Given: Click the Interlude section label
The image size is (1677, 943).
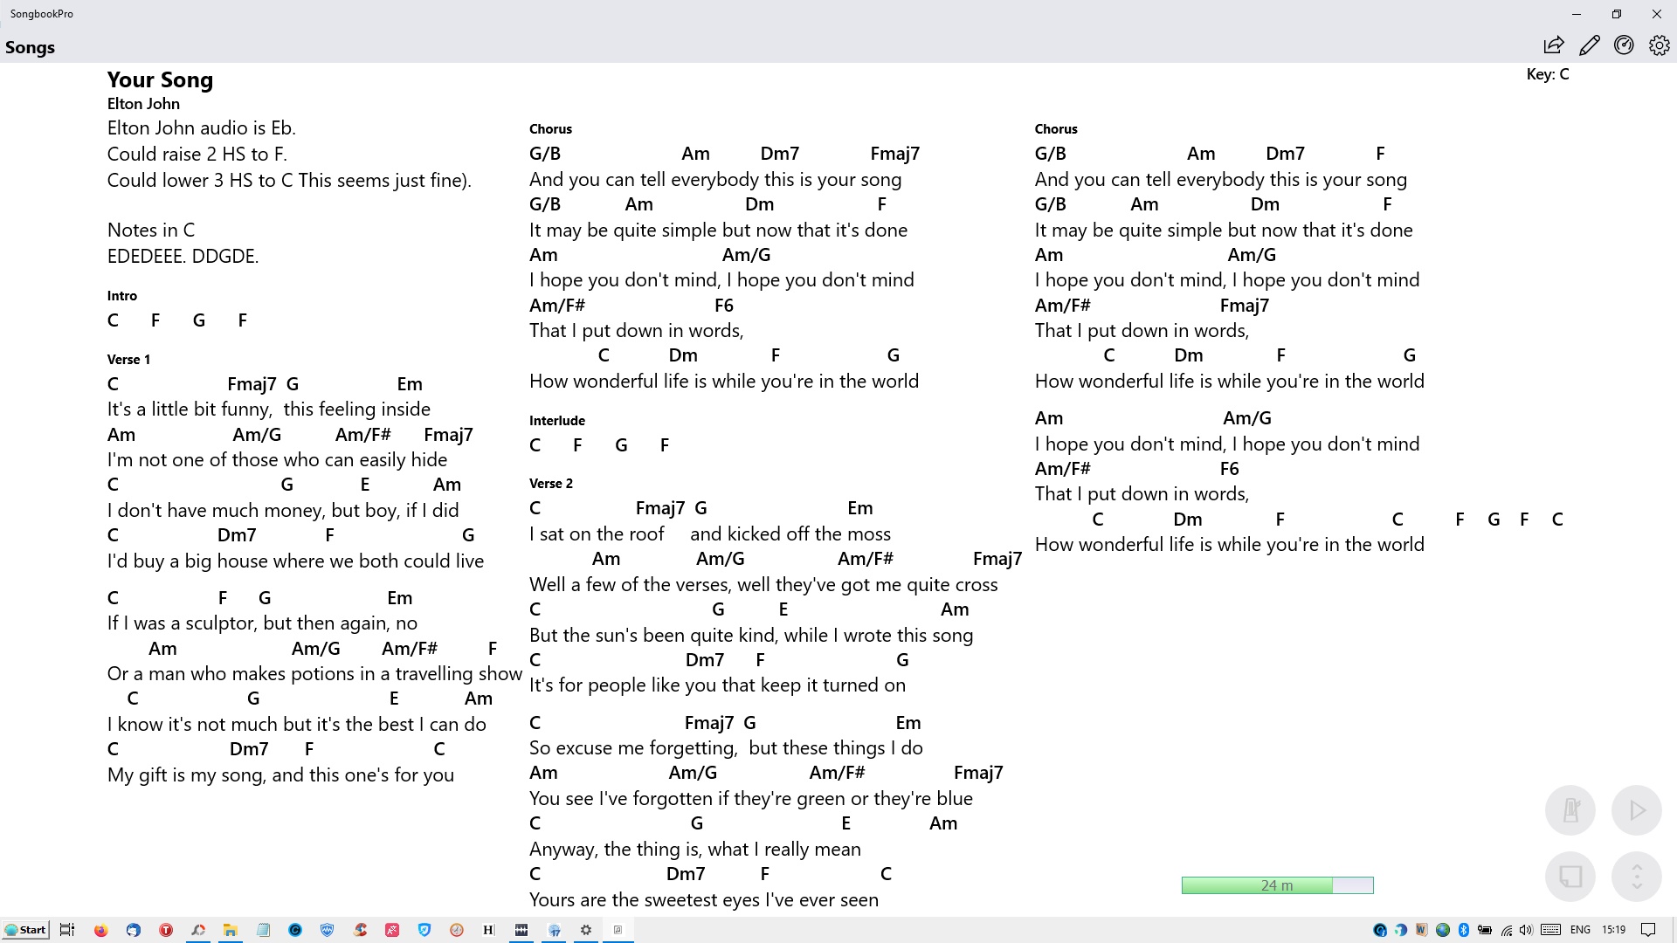Looking at the screenshot, I should click(x=557, y=421).
